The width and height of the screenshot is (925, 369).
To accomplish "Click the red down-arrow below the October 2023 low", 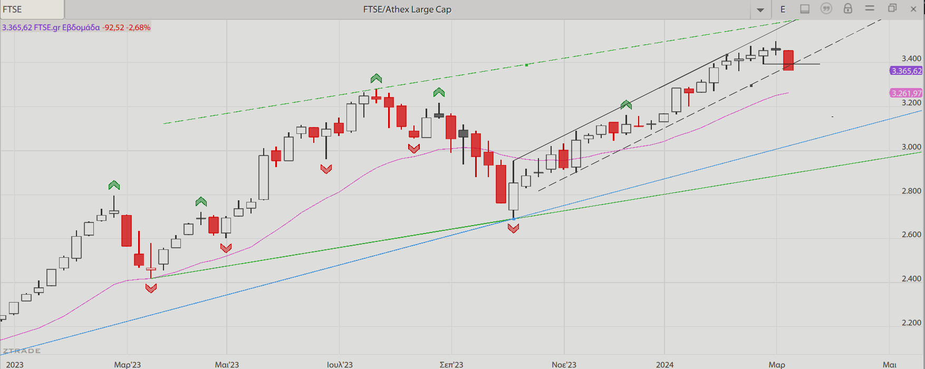I will click(x=513, y=228).
